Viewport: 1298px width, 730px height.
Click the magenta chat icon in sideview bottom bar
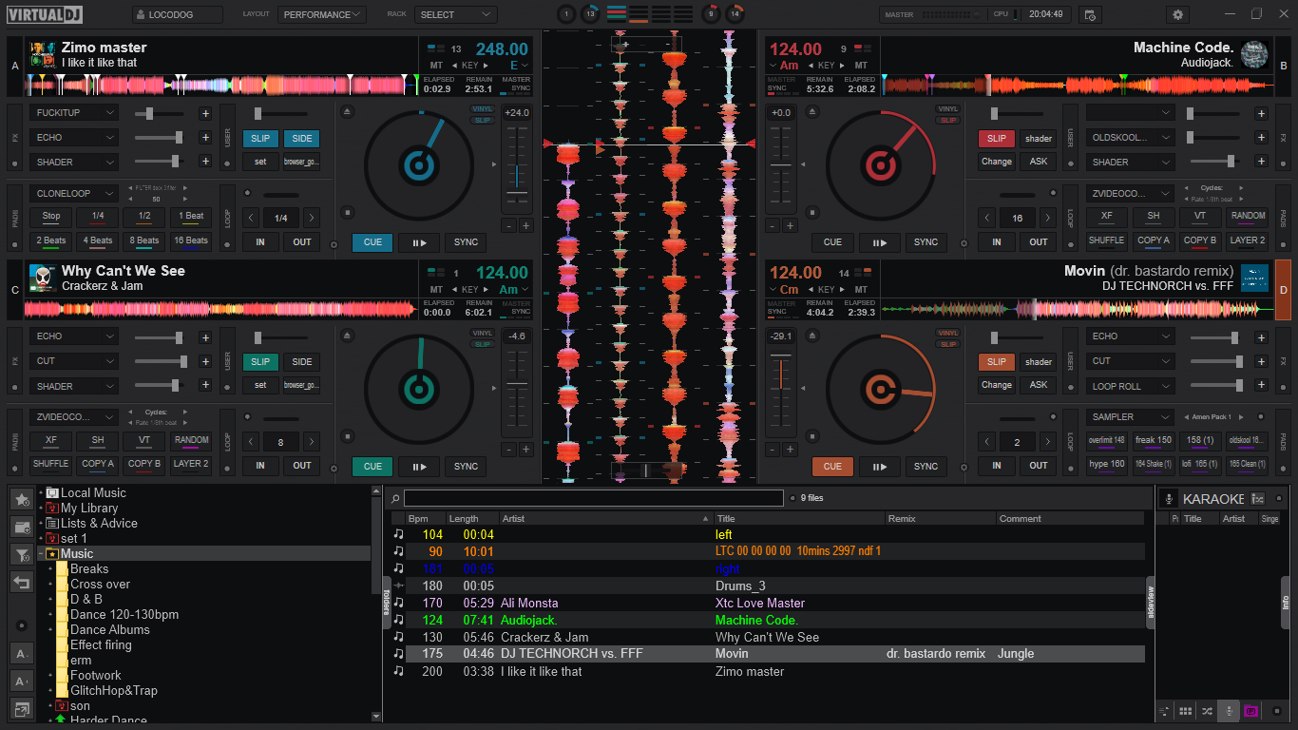(1250, 711)
